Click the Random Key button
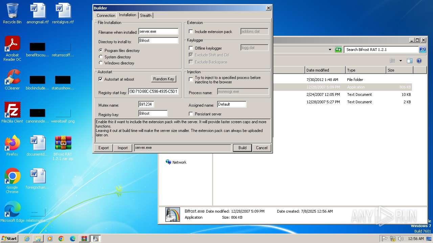433x243 pixels. tap(164, 79)
